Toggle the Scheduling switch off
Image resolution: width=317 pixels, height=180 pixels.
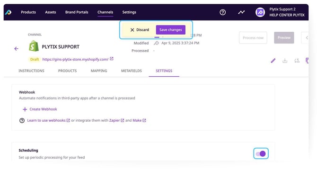coord(261,153)
